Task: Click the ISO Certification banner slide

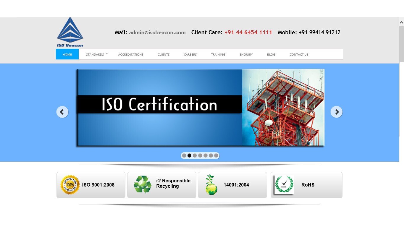Action: click(x=200, y=108)
